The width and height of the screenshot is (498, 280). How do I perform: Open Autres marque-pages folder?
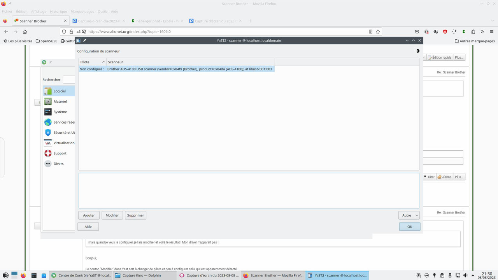[x=475, y=41]
